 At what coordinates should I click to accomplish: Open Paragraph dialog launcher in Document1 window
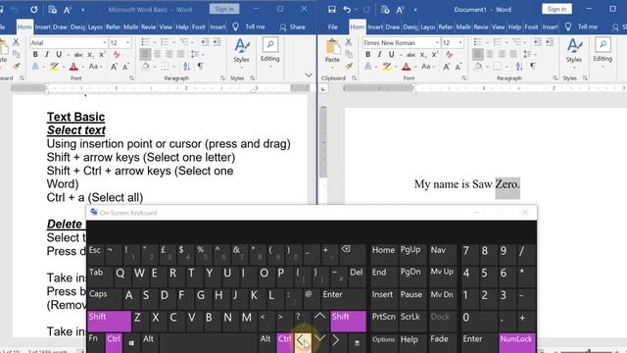(x=555, y=78)
